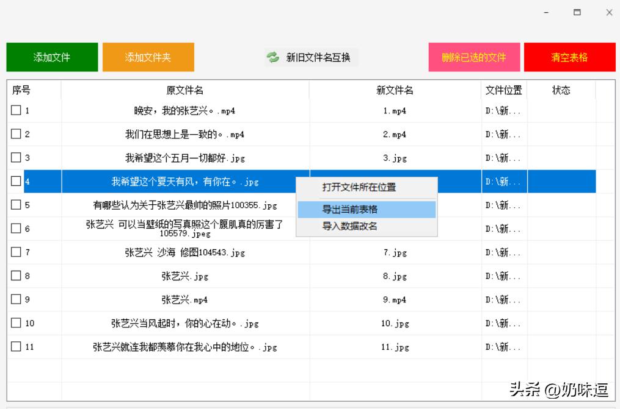This screenshot has height=409, width=620.
Task: Click the pink 删除已选的文件 button
Action: tap(474, 57)
